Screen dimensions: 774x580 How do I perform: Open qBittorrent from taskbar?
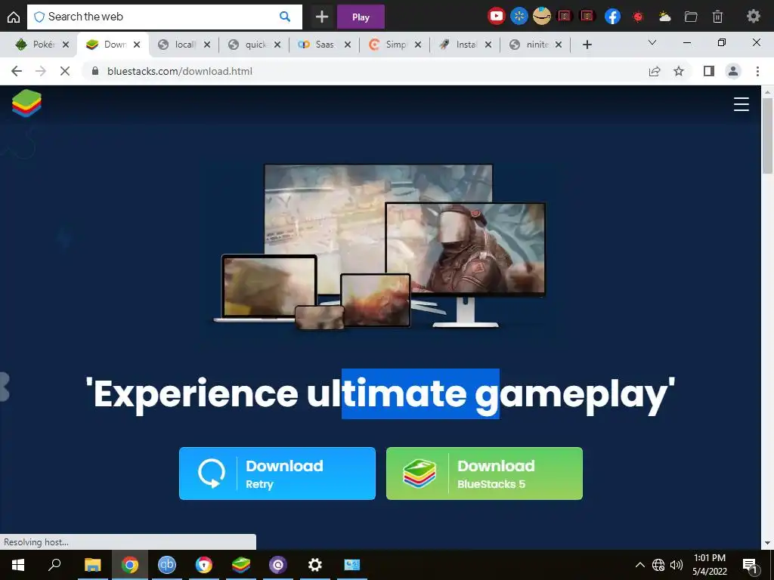pyautogui.click(x=167, y=565)
